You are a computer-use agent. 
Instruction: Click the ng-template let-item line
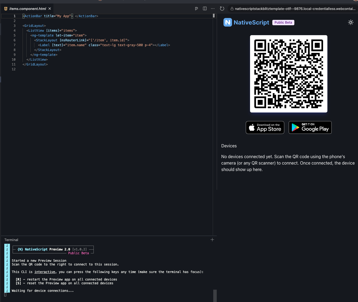[58, 35]
